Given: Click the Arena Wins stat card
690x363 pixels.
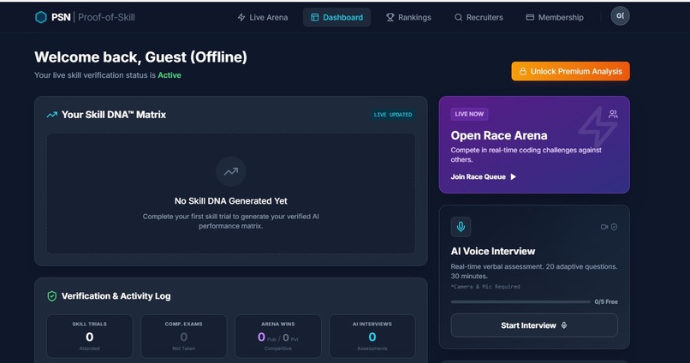Looking at the screenshot, I should [277, 336].
